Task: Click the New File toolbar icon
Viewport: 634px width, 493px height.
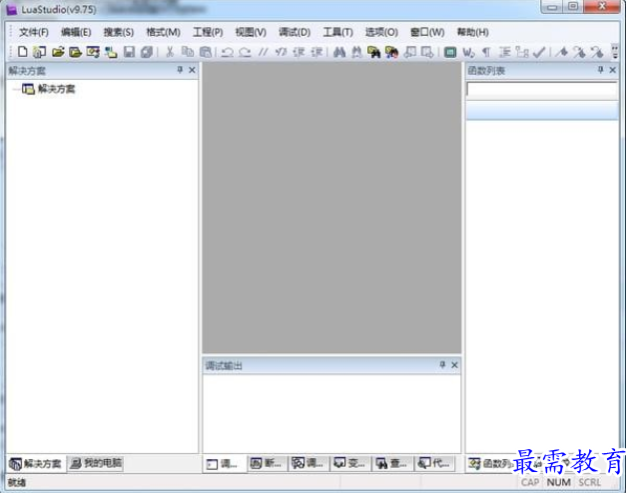Action: click(x=23, y=52)
